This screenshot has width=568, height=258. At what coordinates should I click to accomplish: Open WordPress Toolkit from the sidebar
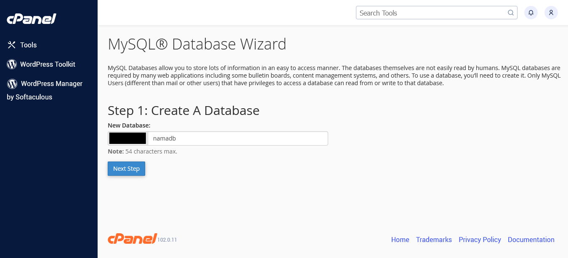[41, 64]
